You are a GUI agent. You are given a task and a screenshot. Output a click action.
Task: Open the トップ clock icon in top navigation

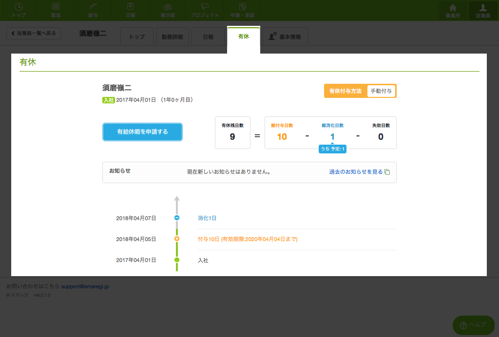19,7
